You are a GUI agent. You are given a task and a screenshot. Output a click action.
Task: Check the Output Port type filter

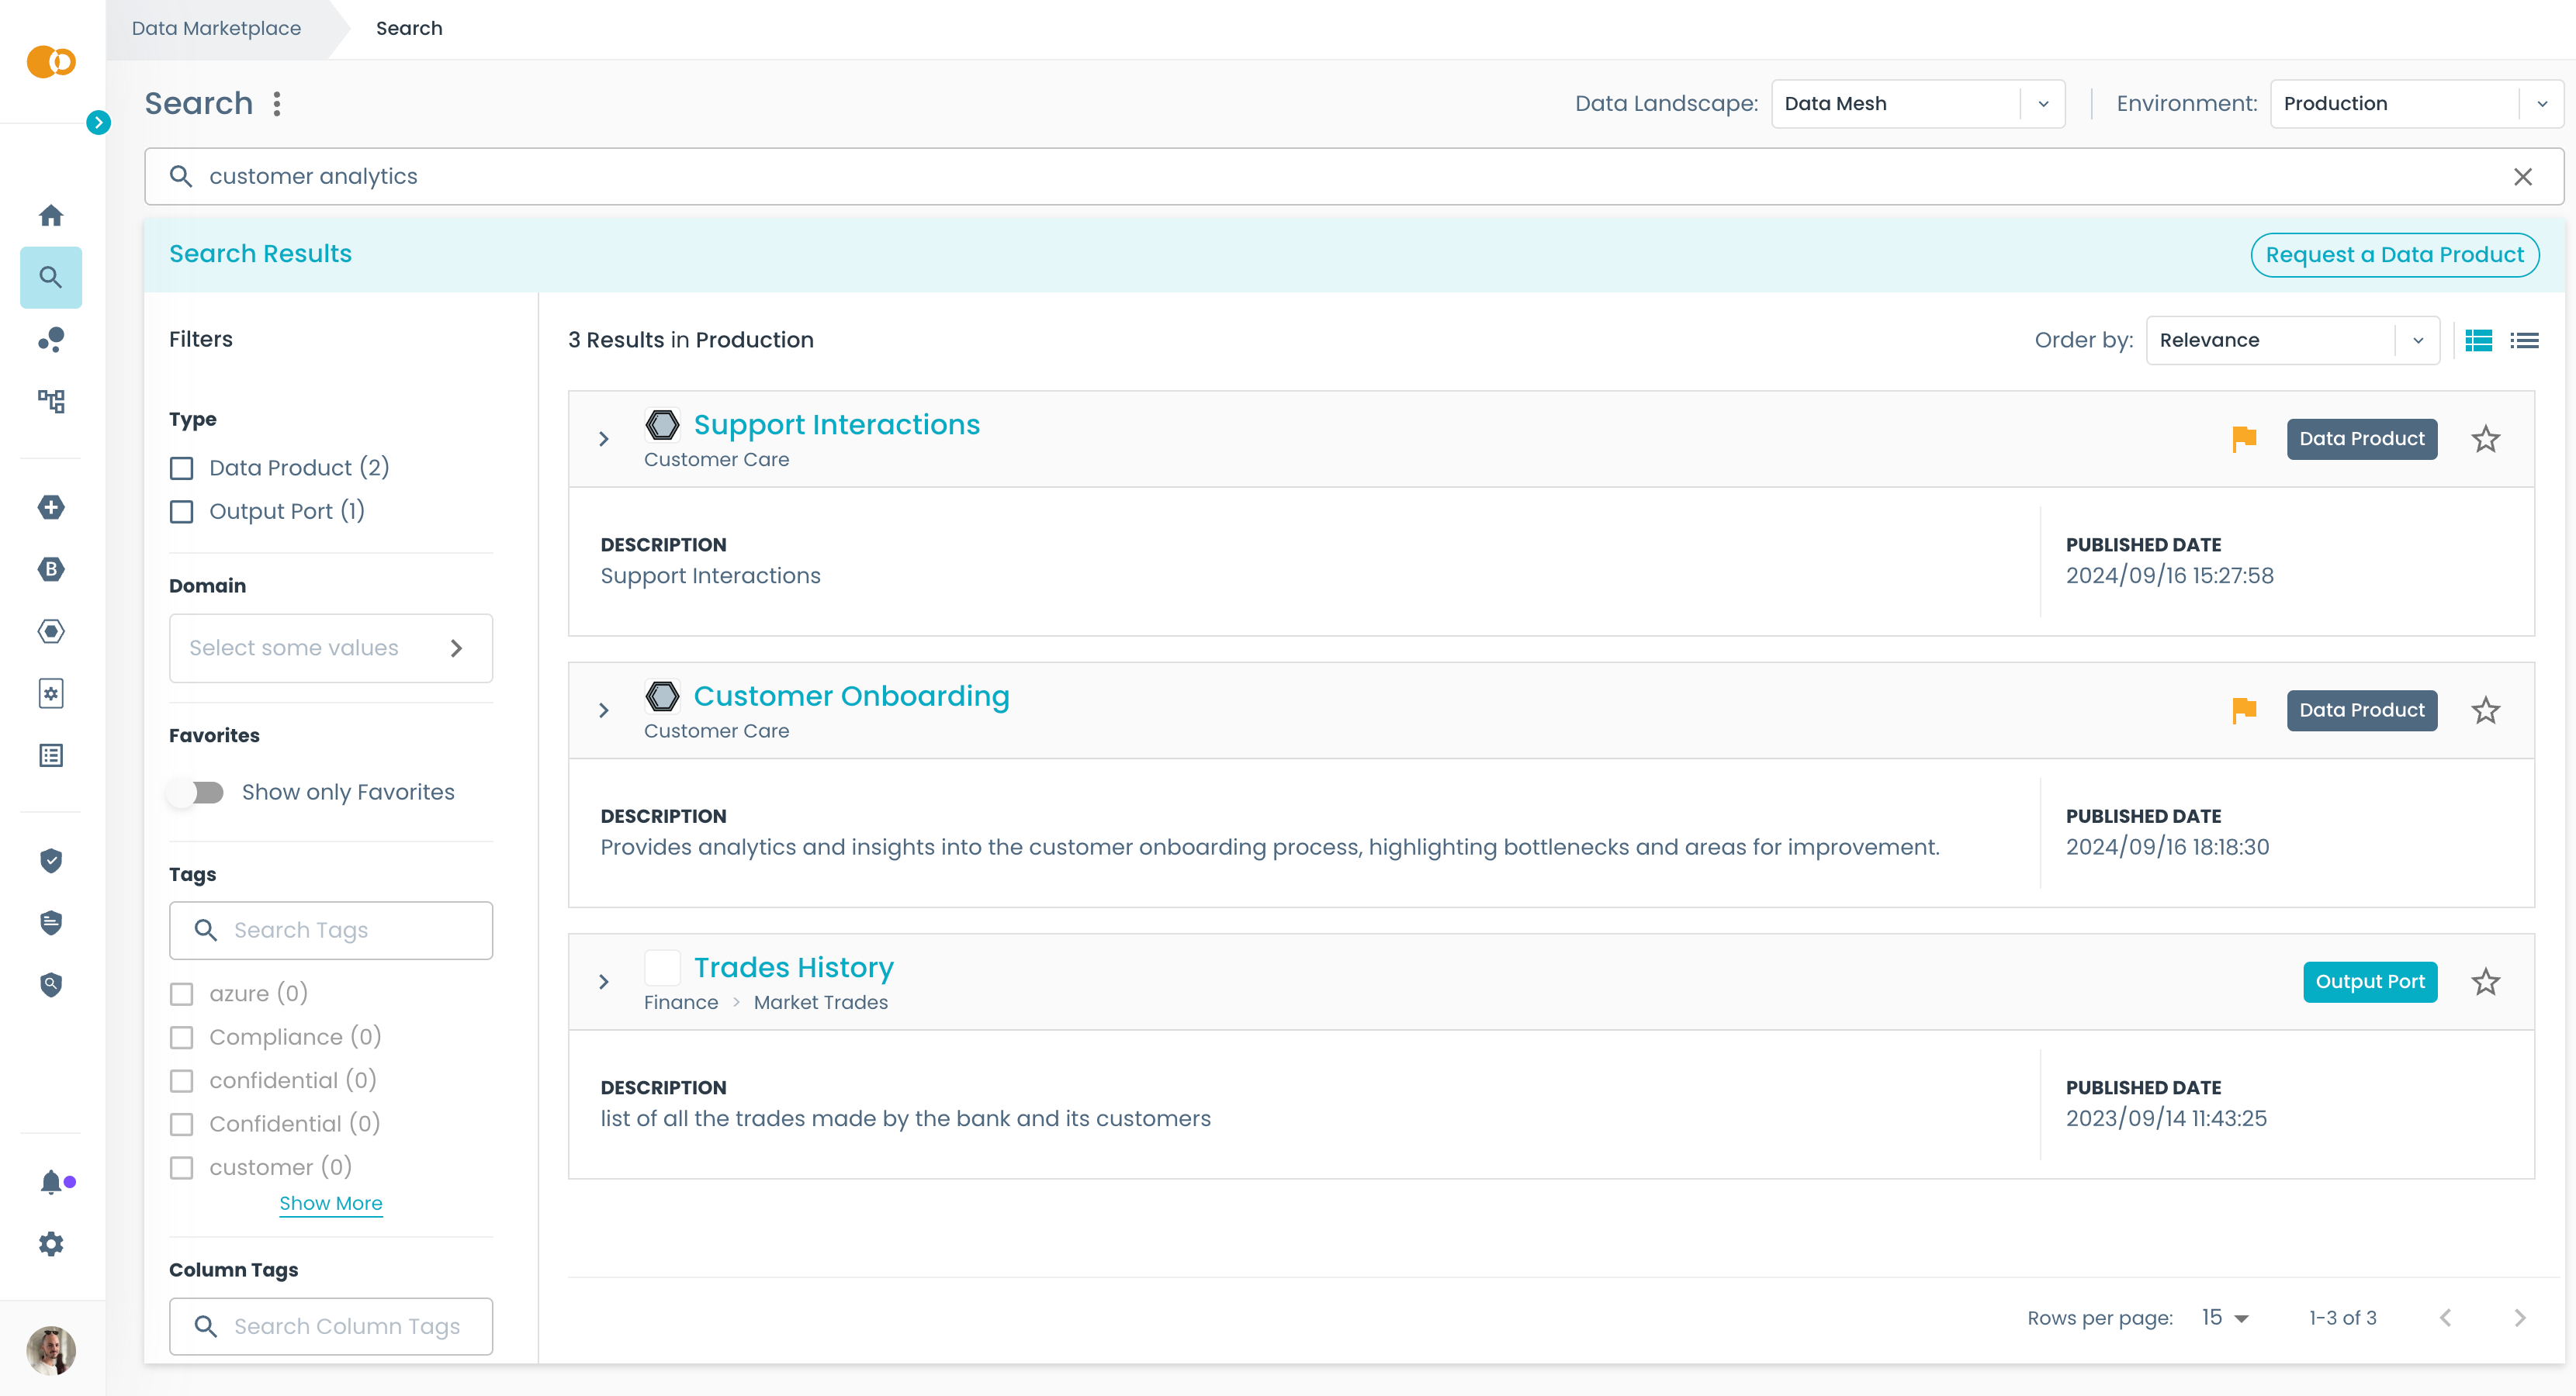click(182, 512)
